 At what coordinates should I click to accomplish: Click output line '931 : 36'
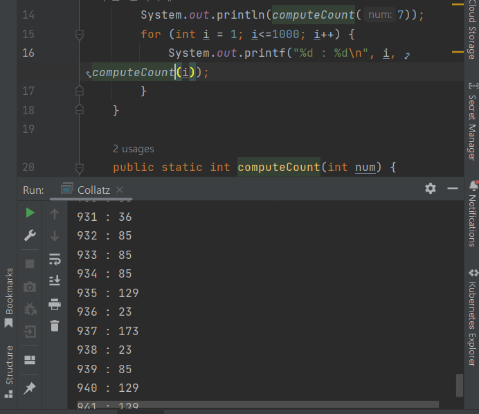click(x=105, y=217)
